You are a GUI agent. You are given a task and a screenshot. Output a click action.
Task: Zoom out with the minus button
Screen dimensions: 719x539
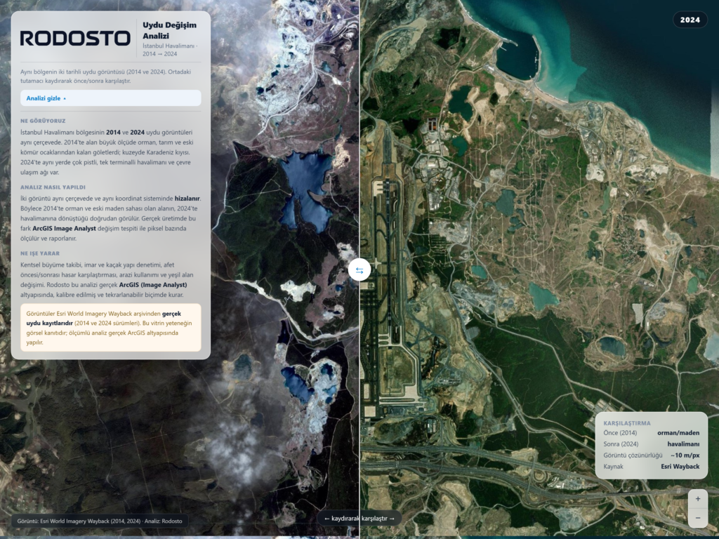(698, 518)
